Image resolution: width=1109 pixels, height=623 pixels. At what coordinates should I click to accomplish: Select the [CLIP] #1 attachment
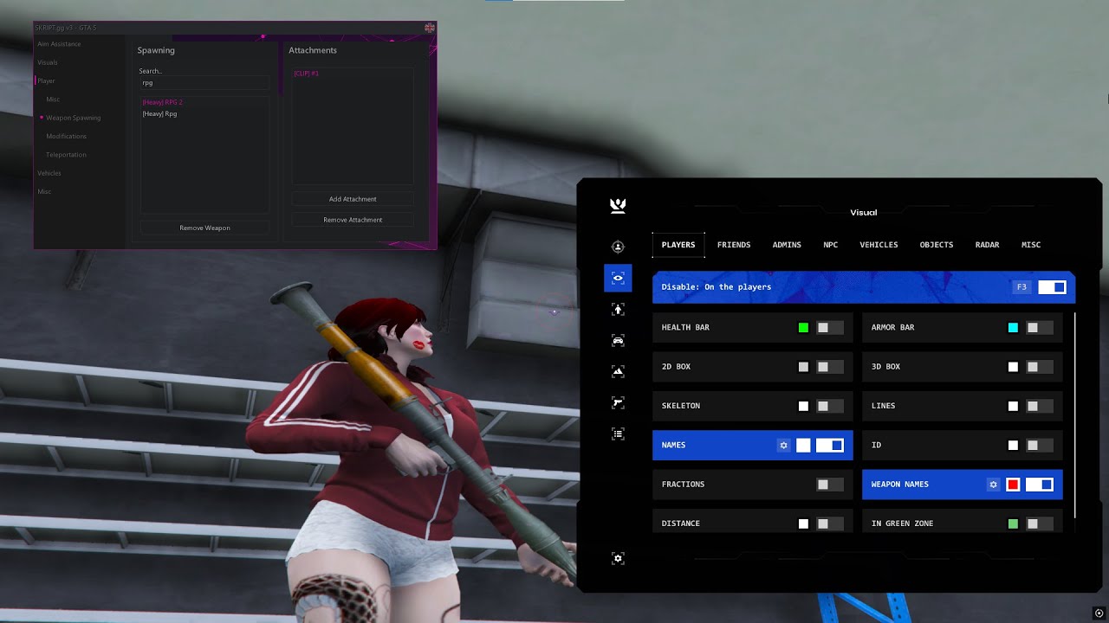306,74
